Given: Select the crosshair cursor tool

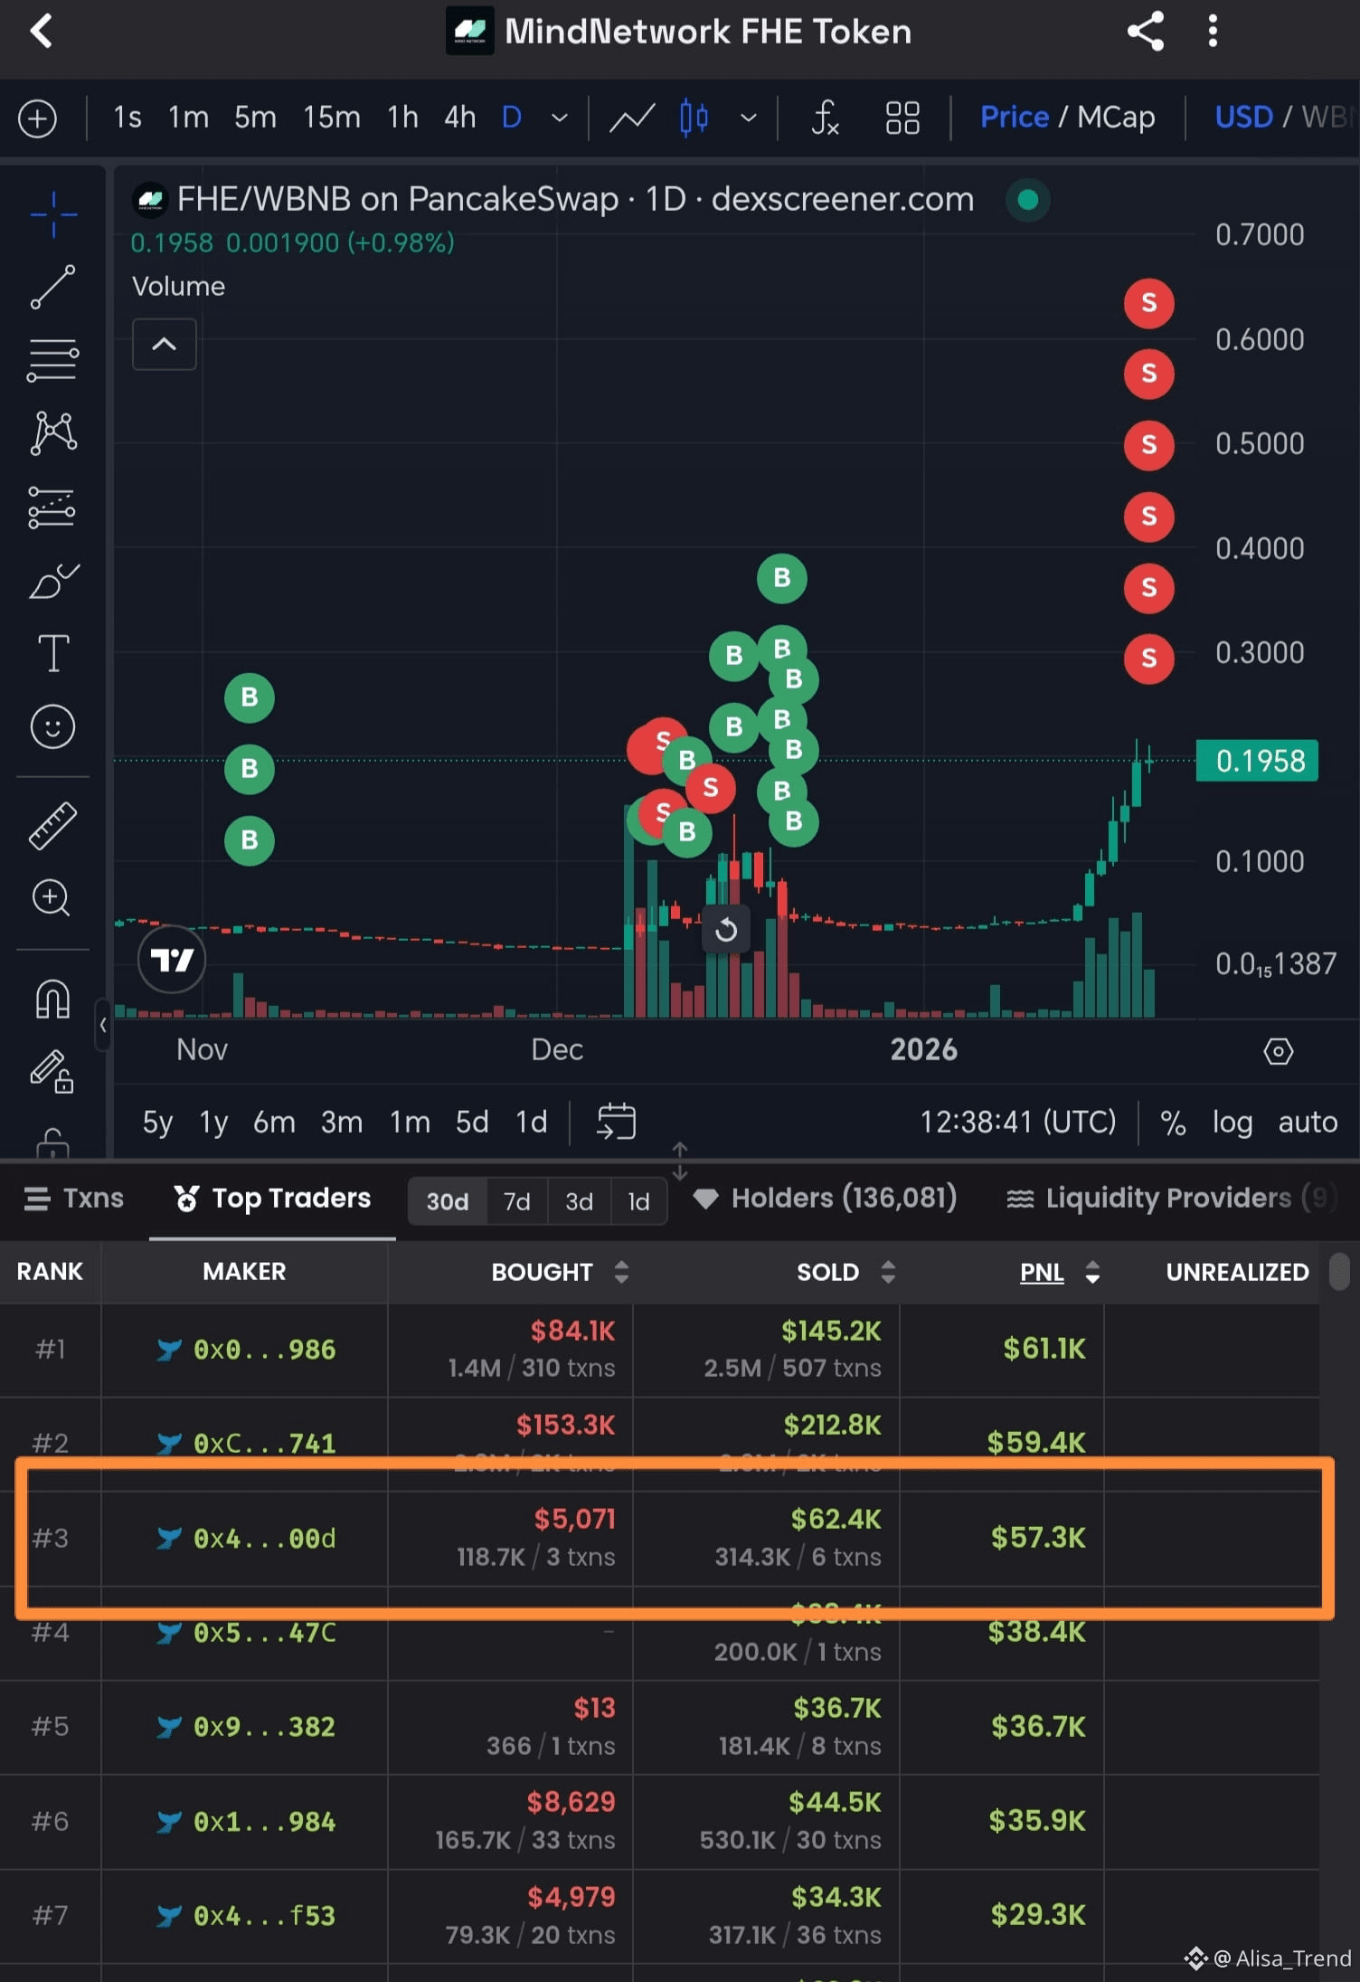Looking at the screenshot, I should 53,214.
